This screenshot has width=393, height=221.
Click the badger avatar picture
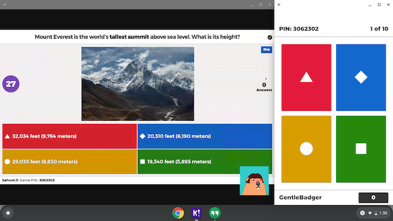(254, 181)
